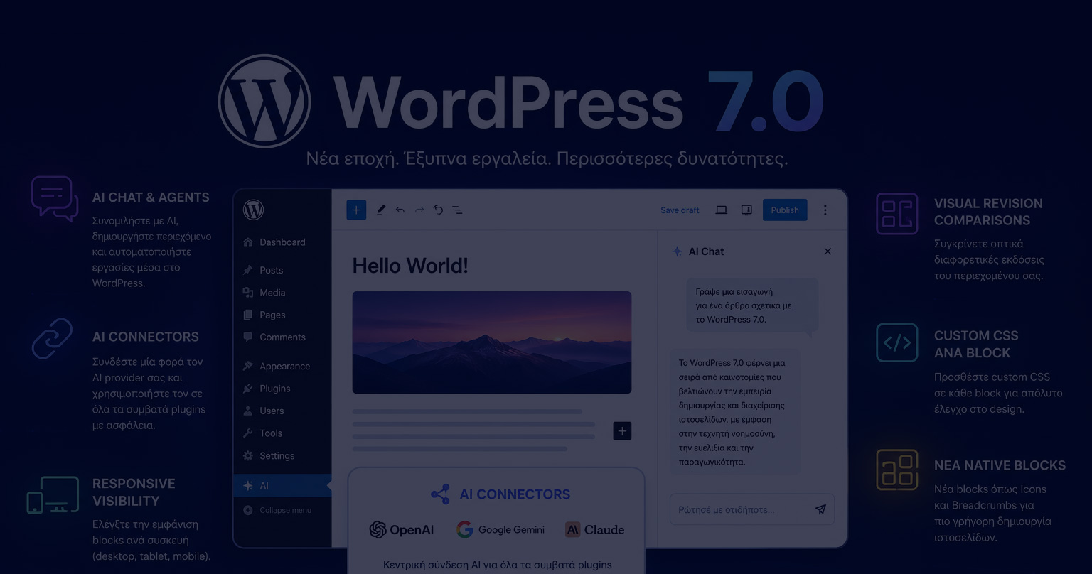Screen dimensions: 1092x574
Task: Close the AI Chat panel
Action: coord(828,251)
